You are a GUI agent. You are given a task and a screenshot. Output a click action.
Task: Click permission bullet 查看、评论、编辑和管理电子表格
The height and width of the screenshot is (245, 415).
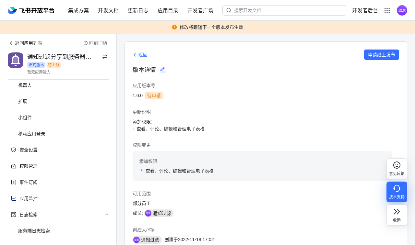[x=180, y=171]
